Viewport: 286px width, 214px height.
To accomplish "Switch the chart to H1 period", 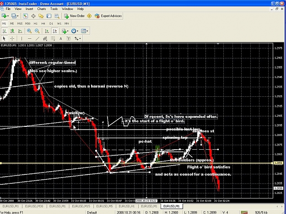I will (x=35, y=23).
